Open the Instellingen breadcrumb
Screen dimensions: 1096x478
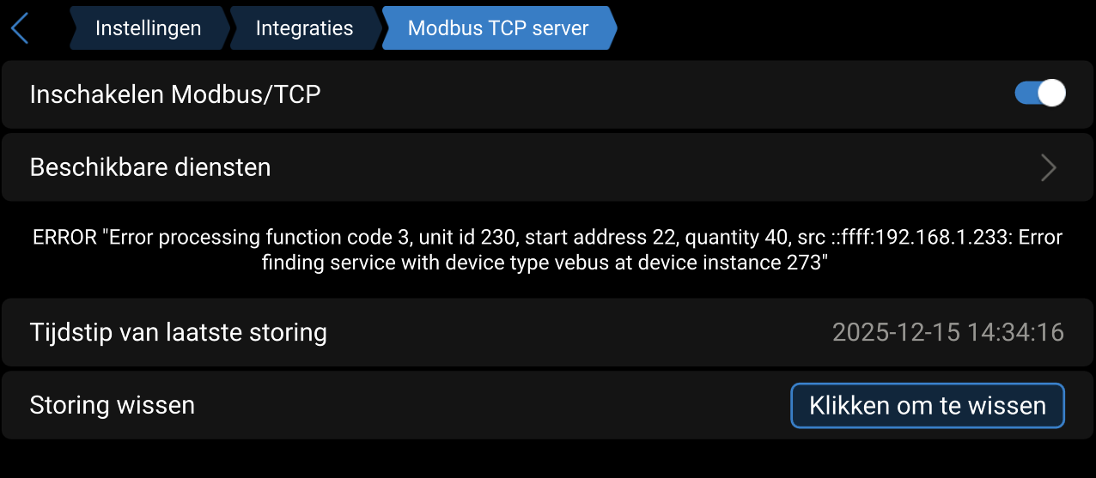pos(148,28)
